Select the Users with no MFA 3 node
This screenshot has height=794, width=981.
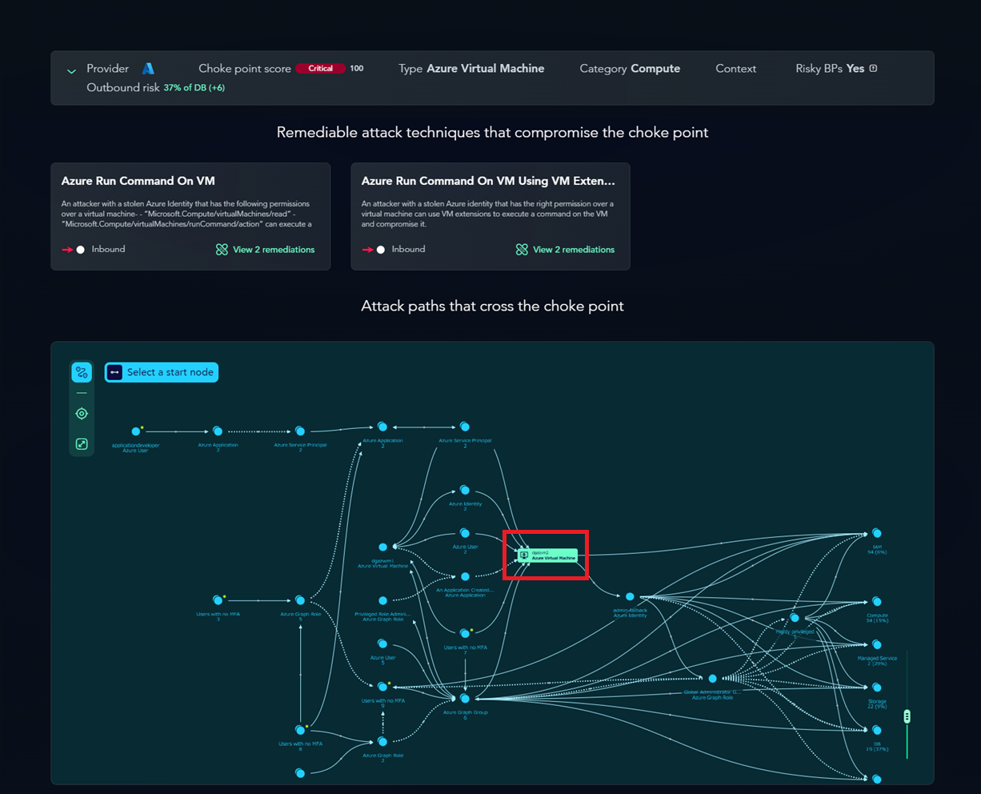point(218,600)
